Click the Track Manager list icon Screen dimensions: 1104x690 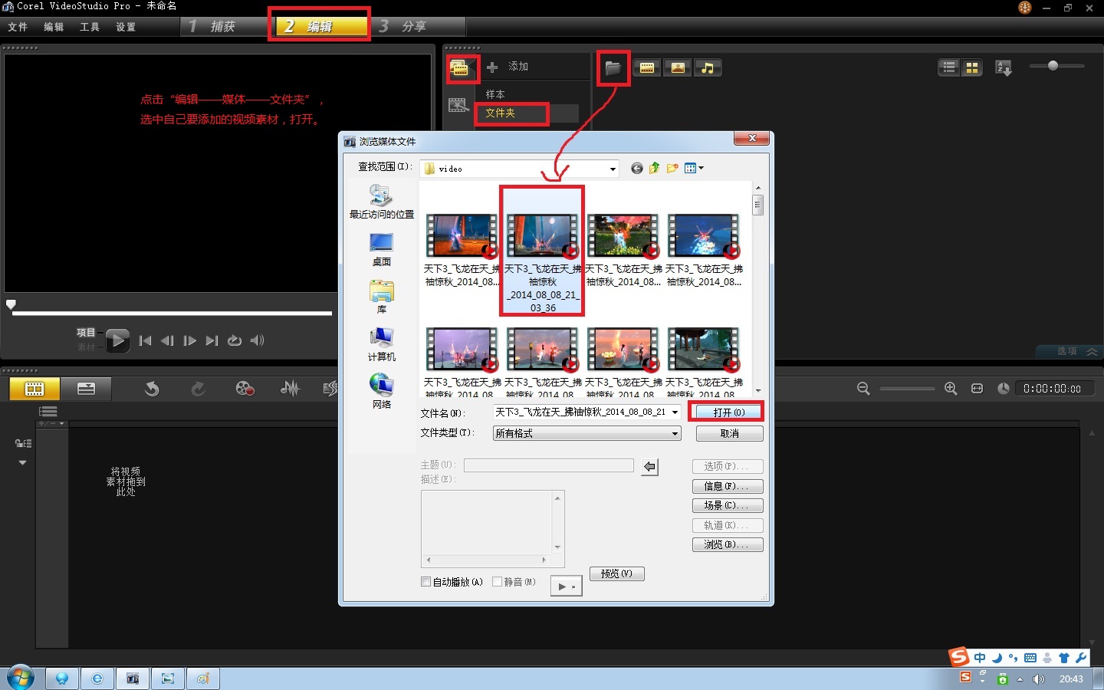(x=48, y=412)
